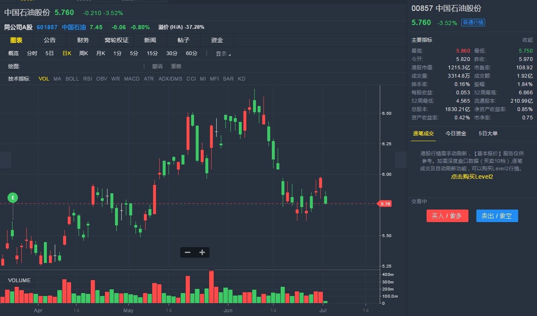Click the 买入 / 做多 button
The image size is (537, 316).
click(447, 216)
